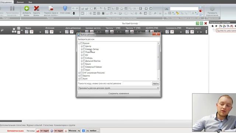236x133 pixels.
Task: Expand the Юг tree node
Action: 82,55
